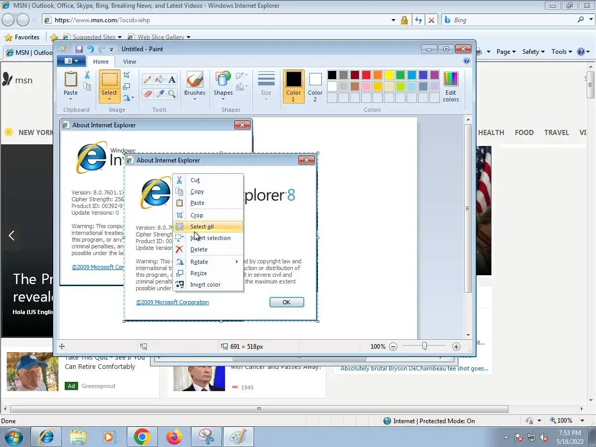Click the Color 1 button
This screenshot has width=596, height=447.
[x=293, y=87]
